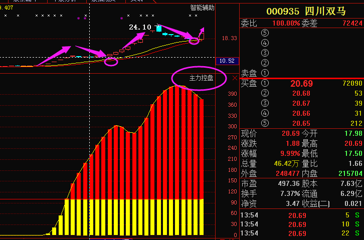
Task: Click the buy 5 volume 212
Action: 356,123
